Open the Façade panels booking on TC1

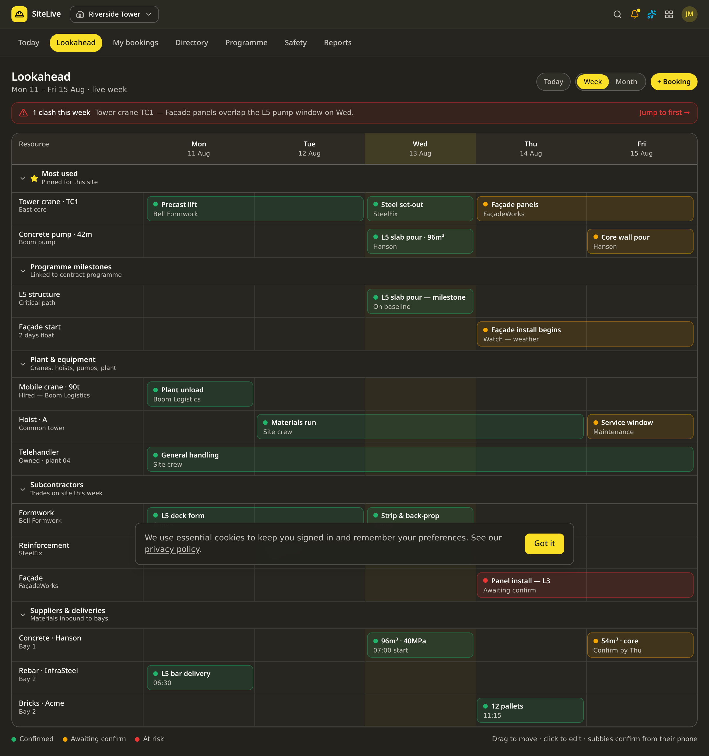(585, 209)
